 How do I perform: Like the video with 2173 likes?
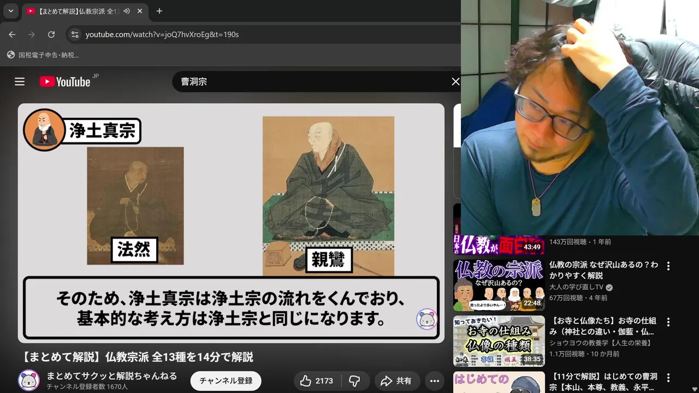pos(318,380)
